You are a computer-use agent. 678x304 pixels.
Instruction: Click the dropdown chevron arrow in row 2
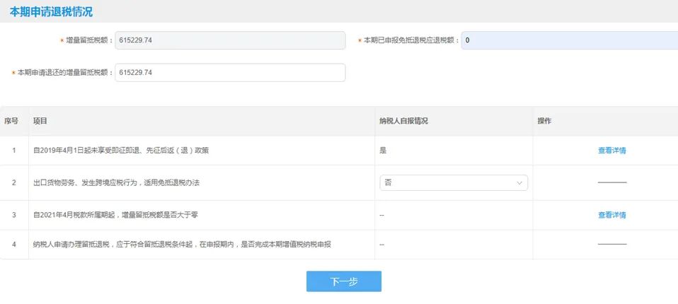[519, 183]
